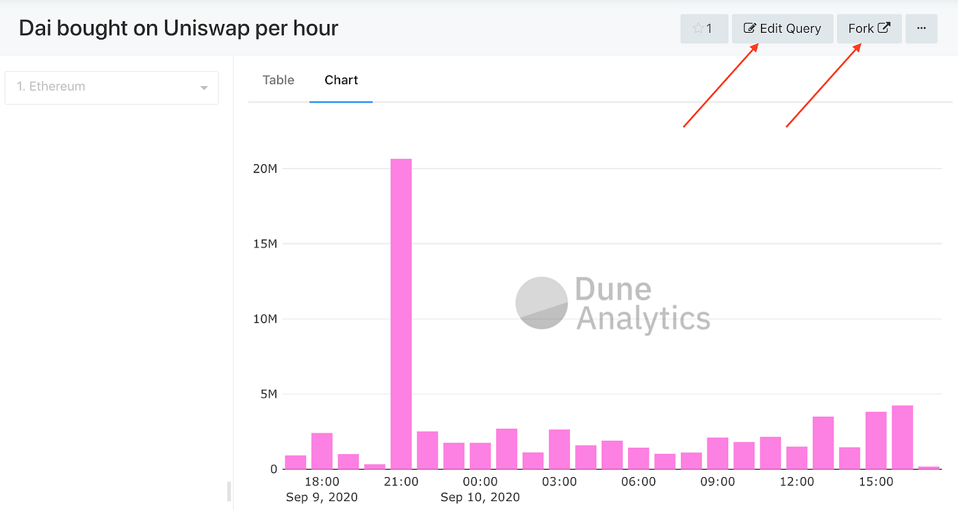Click the pencil icon in Edit Query button
Viewport: 958px width, 510px height.
[749, 28]
